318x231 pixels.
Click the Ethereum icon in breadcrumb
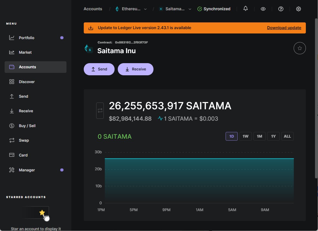117,9
